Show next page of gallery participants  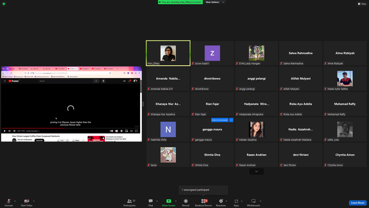click(257, 172)
